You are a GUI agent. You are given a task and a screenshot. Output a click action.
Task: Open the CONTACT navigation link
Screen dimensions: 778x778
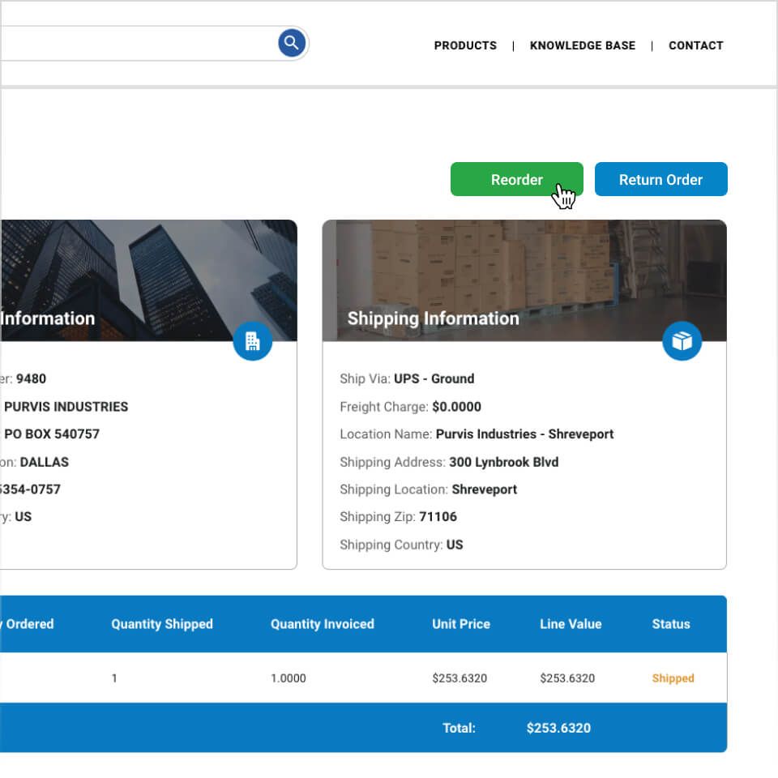695,45
